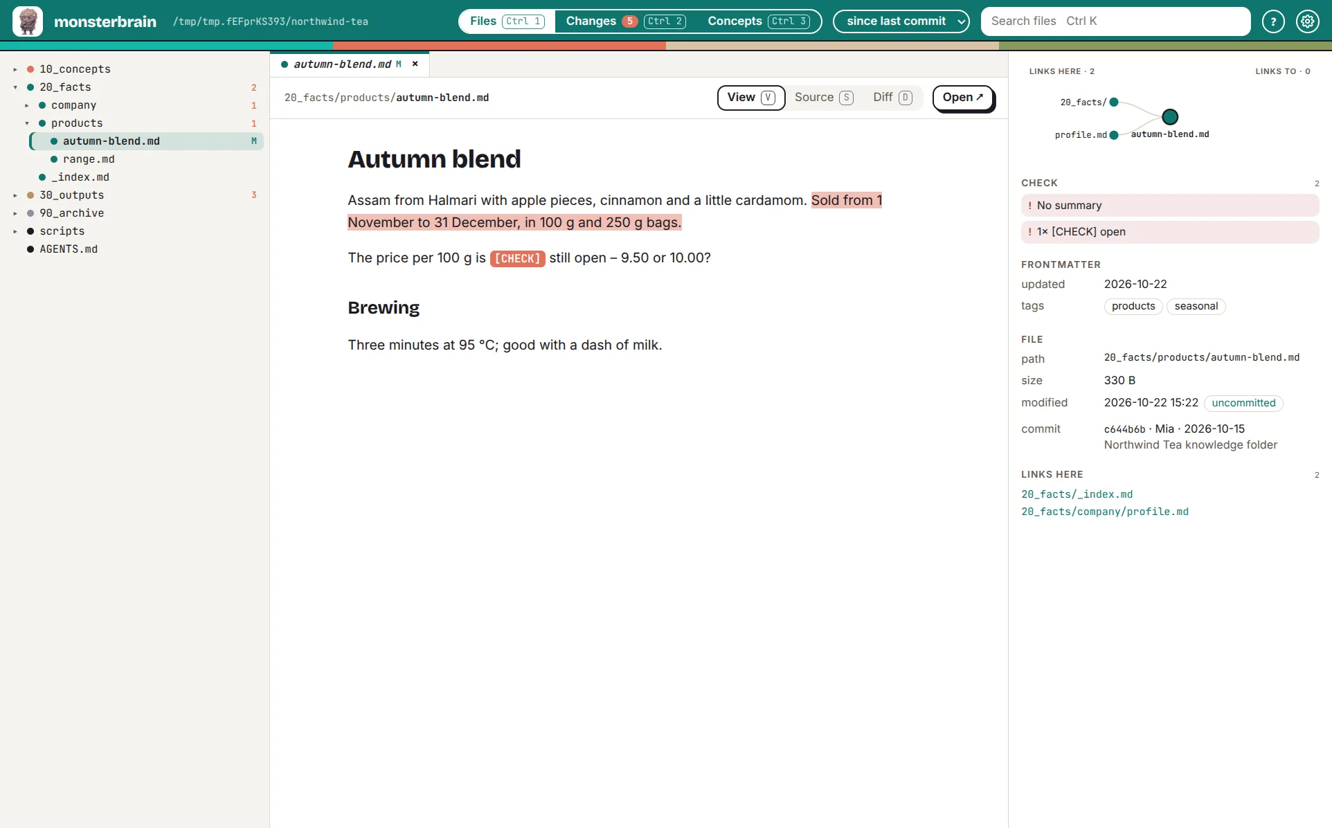Click the 1× [CHECK] open warning
This screenshot has height=828, width=1332.
click(1170, 232)
